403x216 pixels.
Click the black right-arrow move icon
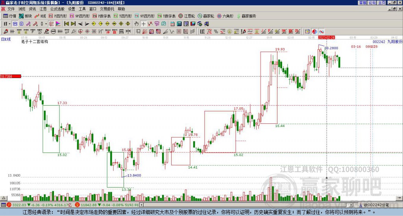87,24
